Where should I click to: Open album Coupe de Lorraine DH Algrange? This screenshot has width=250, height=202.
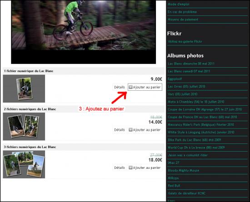point(205,109)
